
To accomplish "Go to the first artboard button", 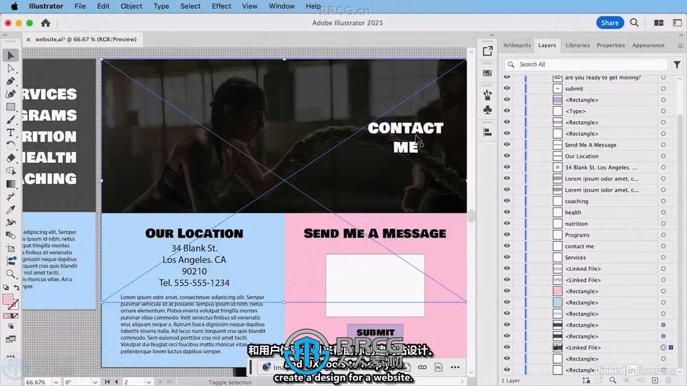I will tap(107, 382).
